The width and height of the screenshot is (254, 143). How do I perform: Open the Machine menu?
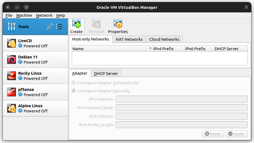click(x=24, y=15)
